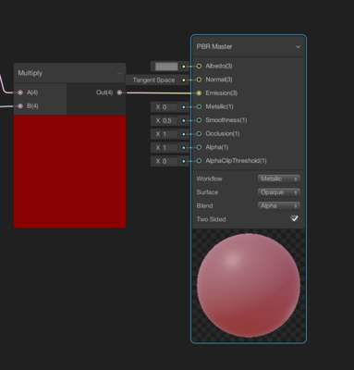Open the Albedo gray color swatch
The image size is (354, 370).
(166, 67)
